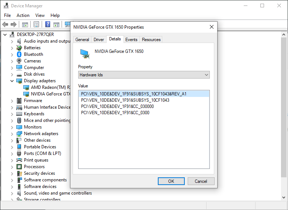The height and width of the screenshot is (210, 288).
Task: Switch to the Driver tab
Action: pos(99,40)
